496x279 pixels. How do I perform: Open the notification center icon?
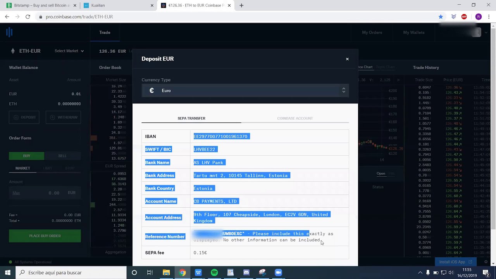(486, 272)
